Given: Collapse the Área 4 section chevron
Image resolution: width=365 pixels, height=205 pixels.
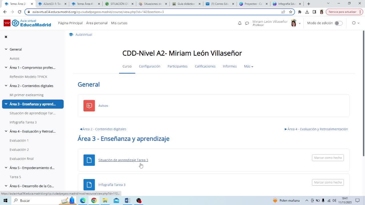Looking at the screenshot, I should (6, 131).
